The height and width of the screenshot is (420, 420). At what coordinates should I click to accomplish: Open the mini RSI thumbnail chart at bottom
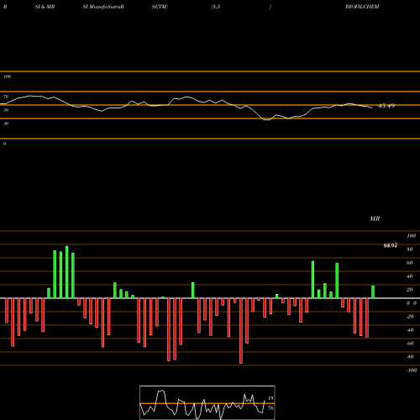pyautogui.click(x=207, y=402)
